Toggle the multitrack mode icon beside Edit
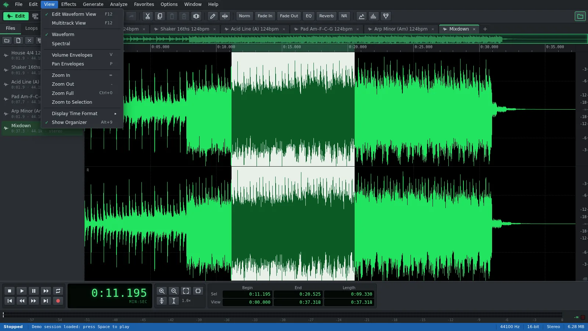588x331 pixels. (x=35, y=16)
